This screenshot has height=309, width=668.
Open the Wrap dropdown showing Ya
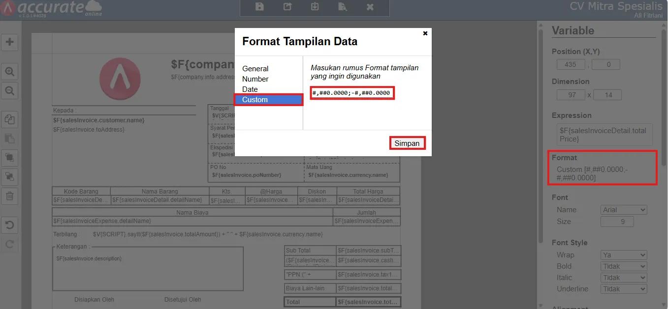624,255
